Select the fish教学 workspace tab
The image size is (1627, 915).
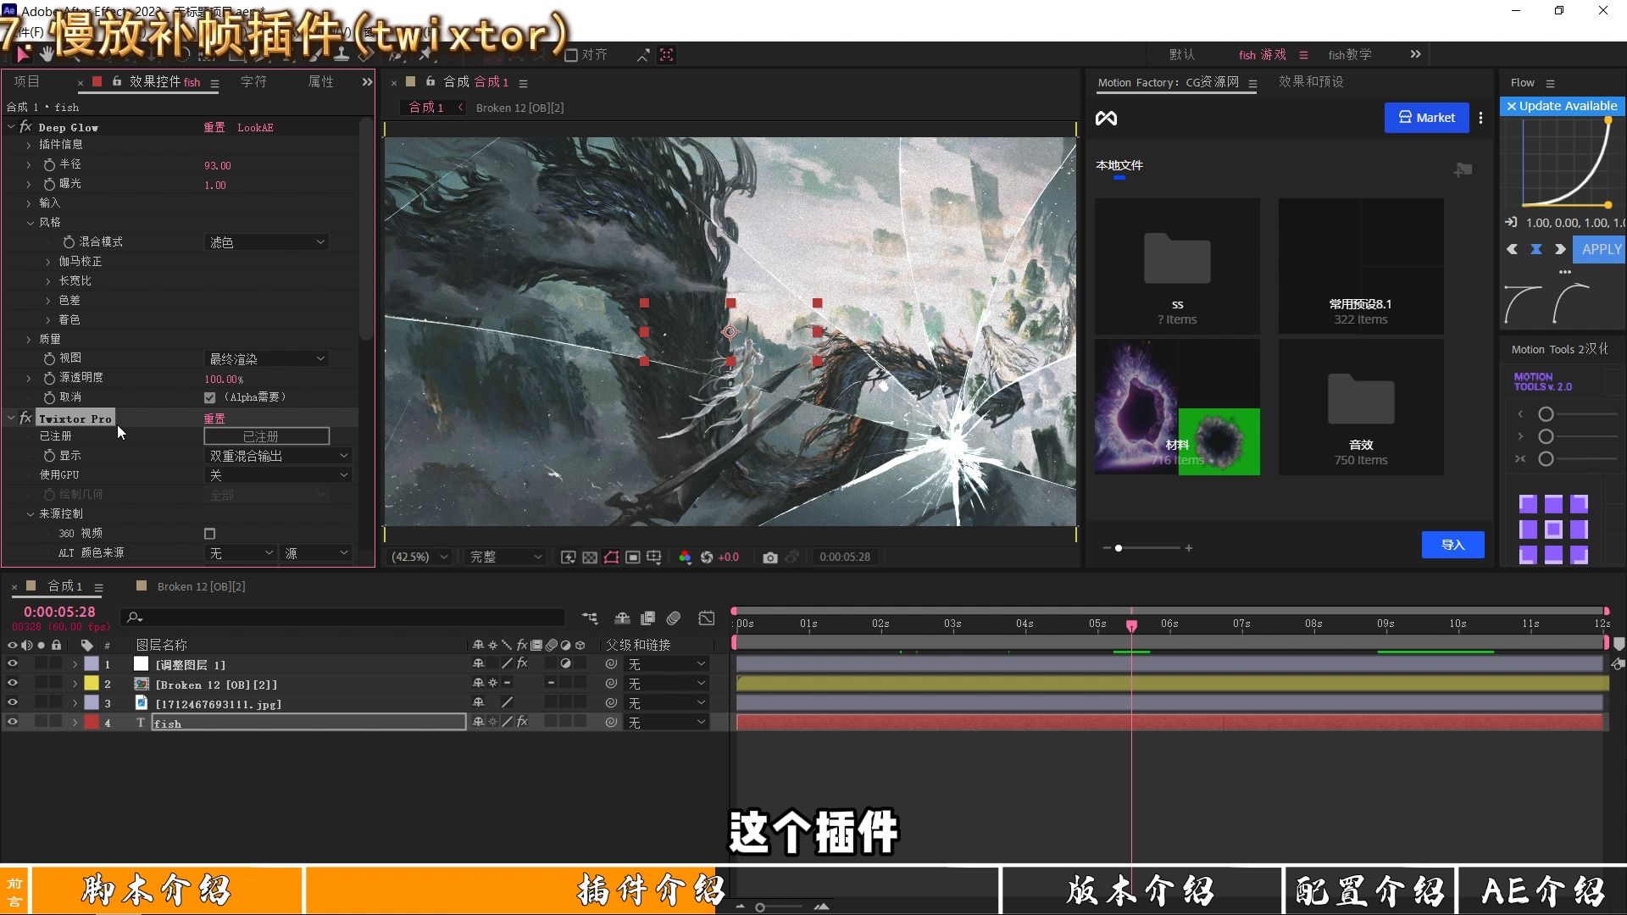tap(1350, 55)
